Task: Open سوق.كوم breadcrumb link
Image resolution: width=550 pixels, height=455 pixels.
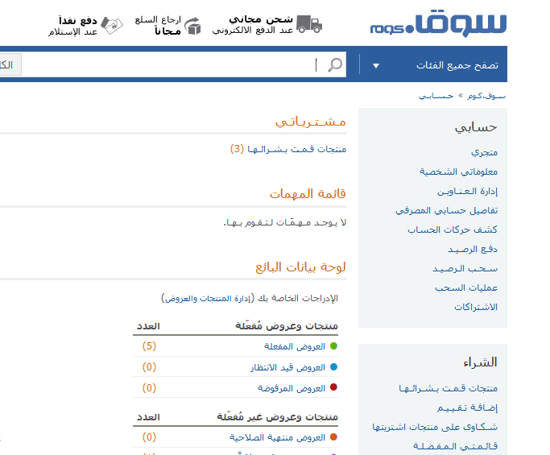Action: click(486, 96)
